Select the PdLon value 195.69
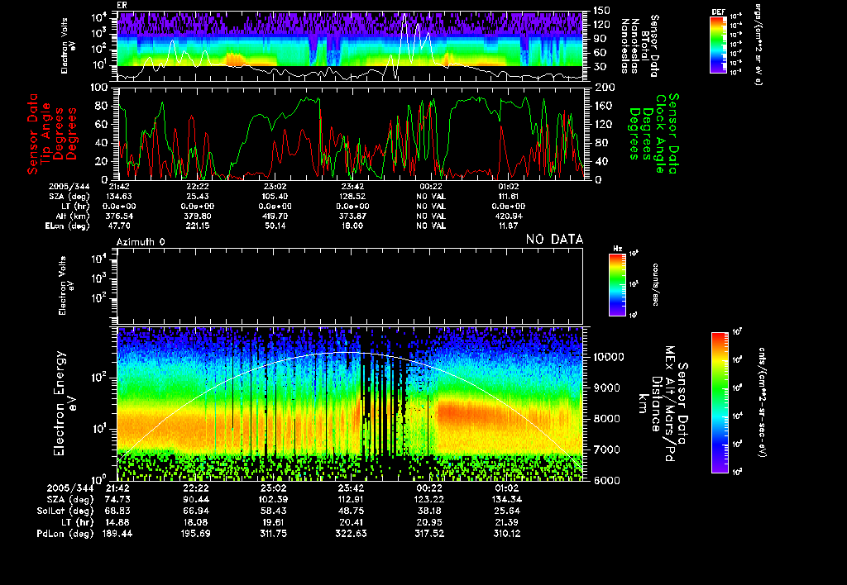The width and height of the screenshot is (847, 585). [x=196, y=534]
